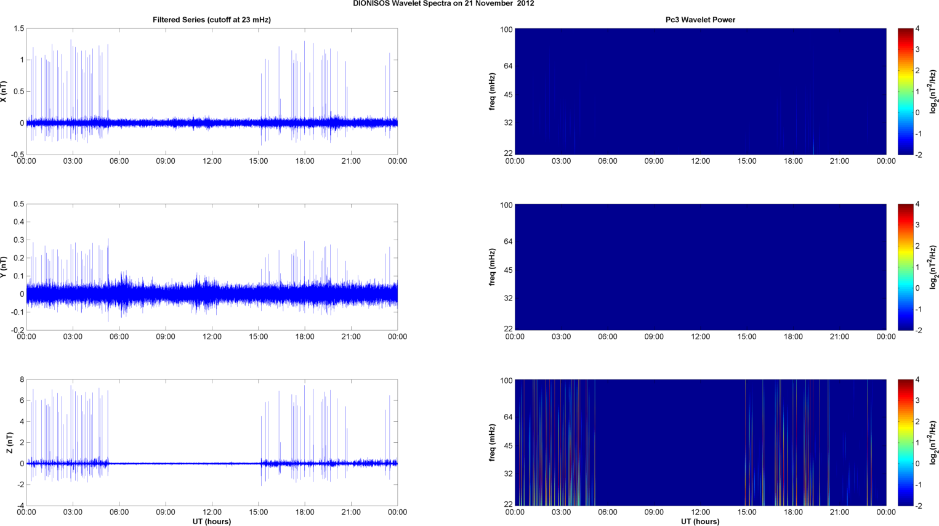Click the '-0.2' tick on the Y plot
The height and width of the screenshot is (526, 939).
(17, 330)
